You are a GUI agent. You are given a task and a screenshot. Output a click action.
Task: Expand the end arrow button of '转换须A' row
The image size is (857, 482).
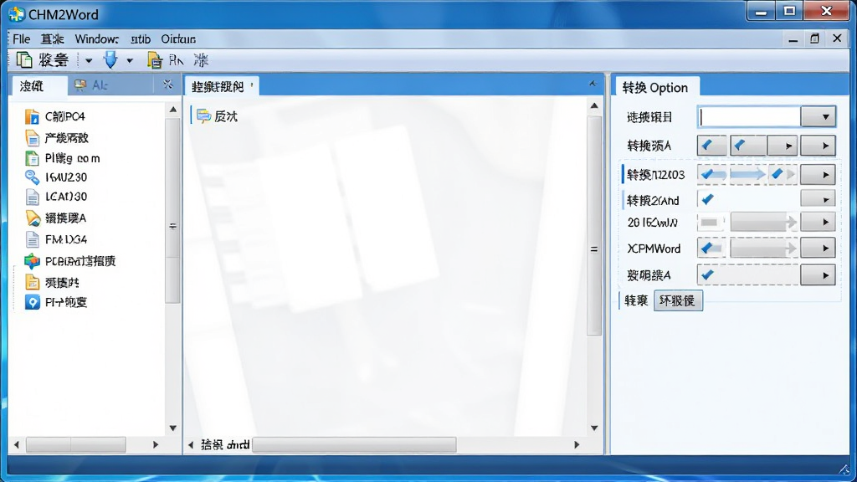tap(819, 146)
